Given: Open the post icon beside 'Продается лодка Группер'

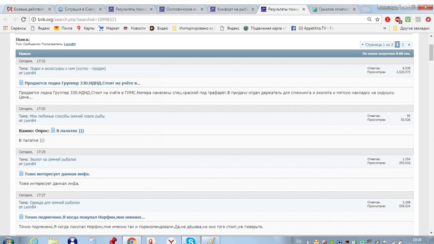Looking at the screenshot, I should click(x=21, y=83).
